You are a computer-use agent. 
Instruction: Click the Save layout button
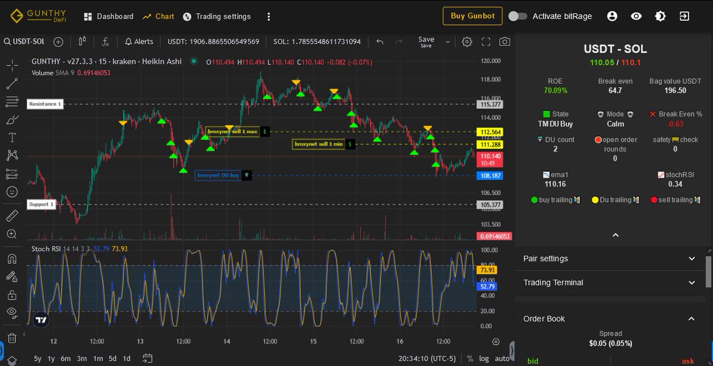426,42
